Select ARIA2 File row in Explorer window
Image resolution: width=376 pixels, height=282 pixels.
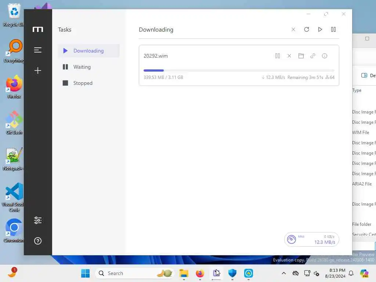tap(362, 184)
